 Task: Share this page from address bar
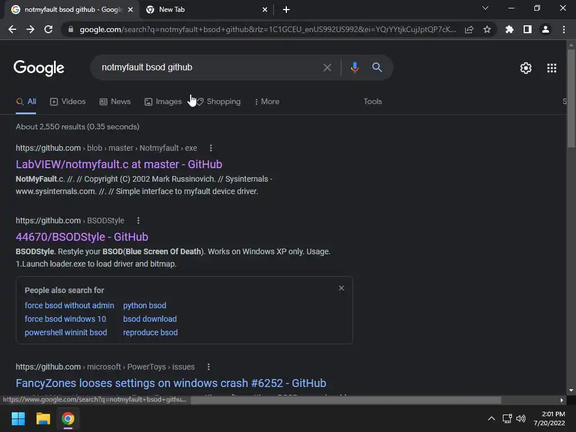(x=469, y=29)
